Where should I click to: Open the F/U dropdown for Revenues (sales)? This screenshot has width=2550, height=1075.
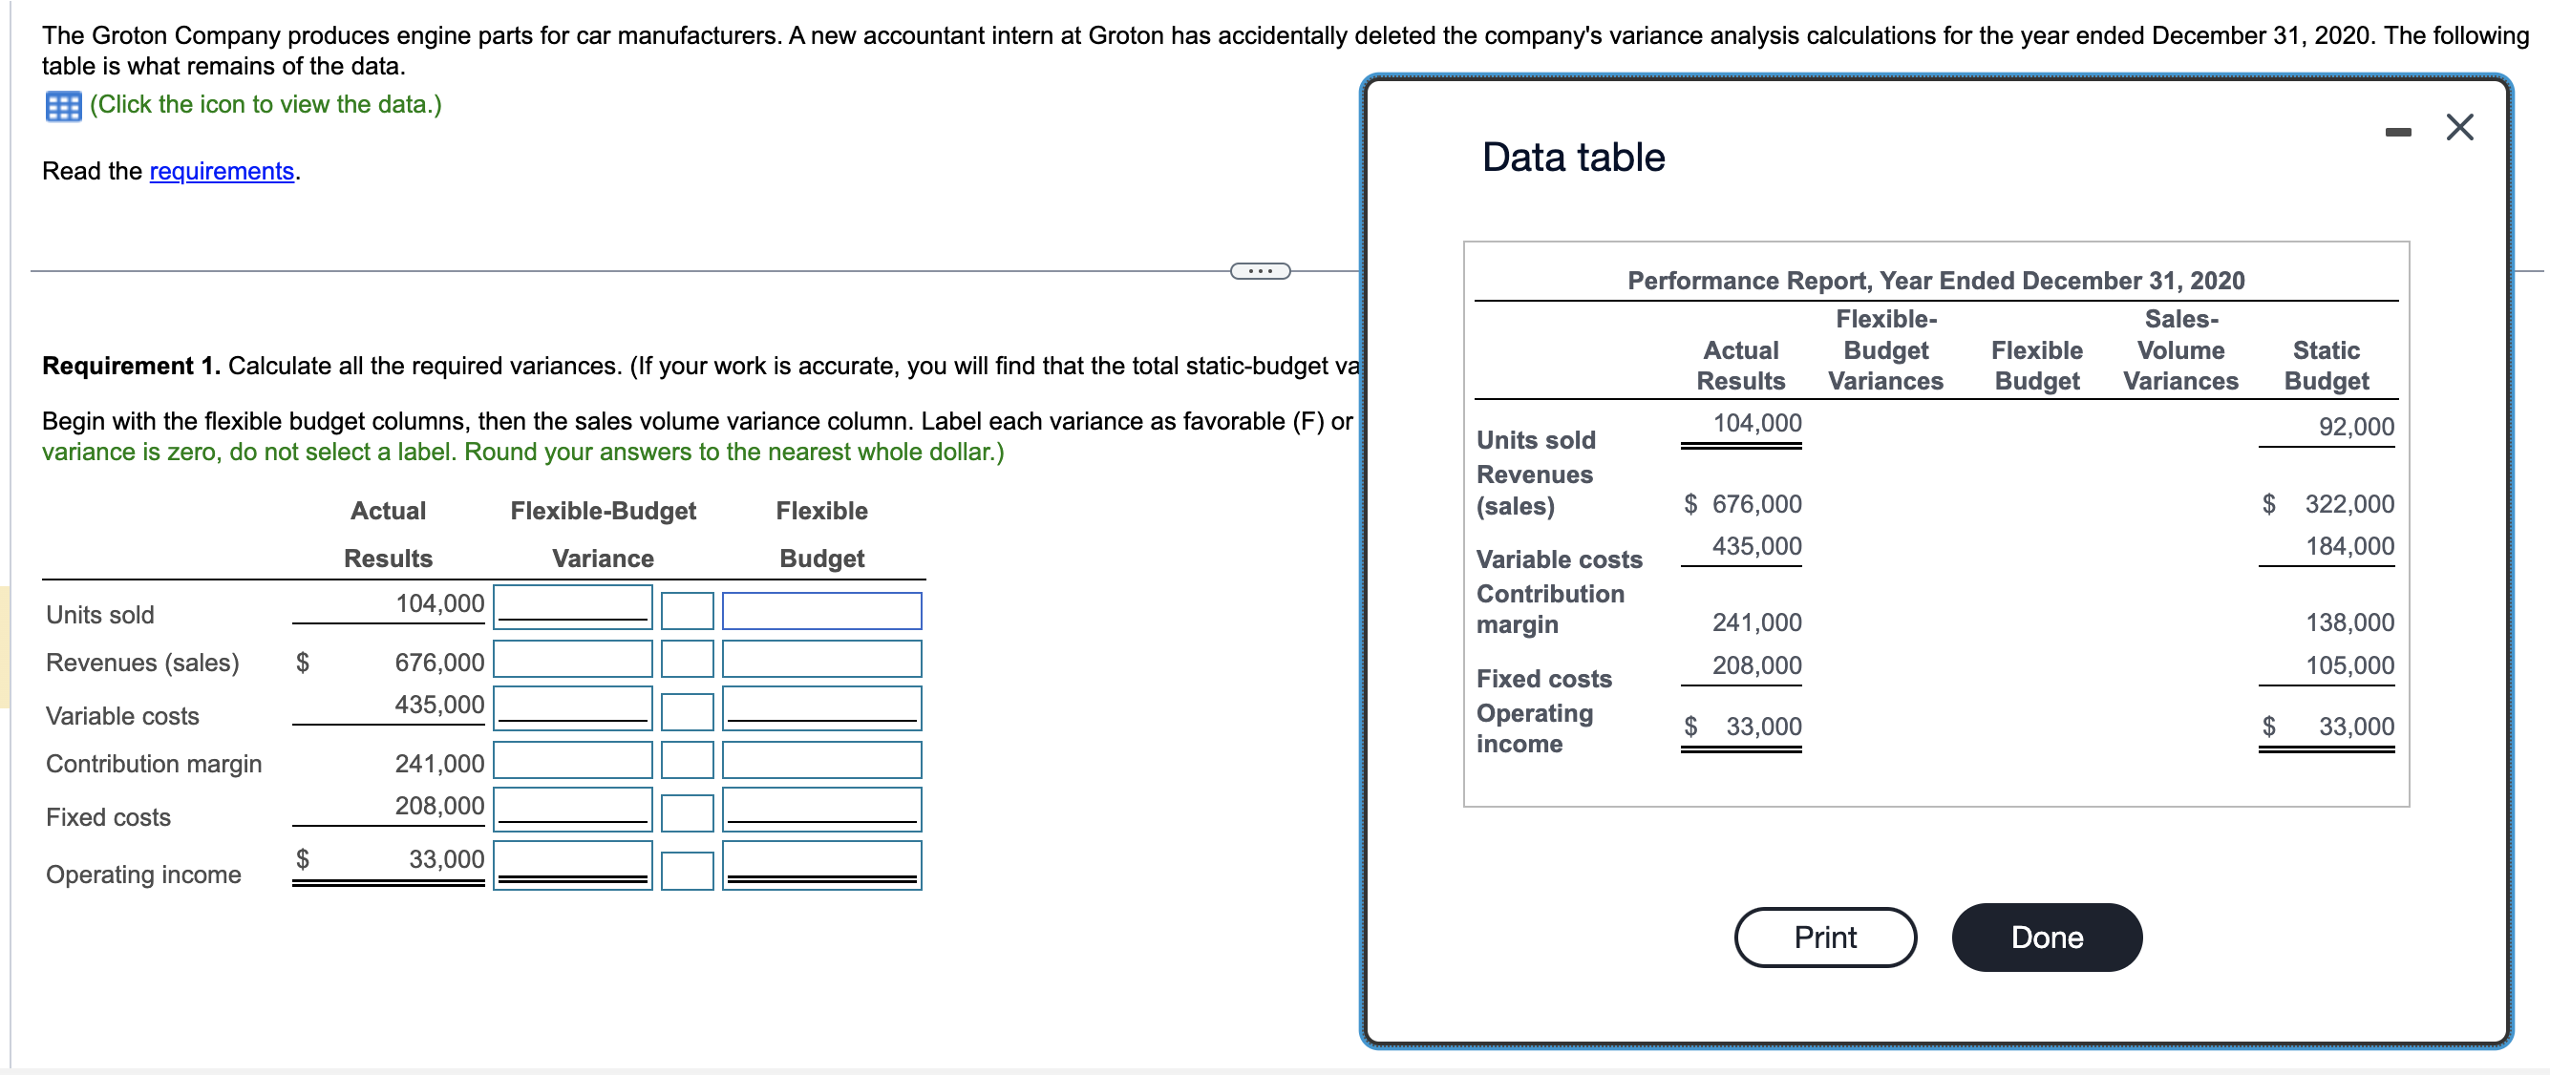tap(687, 660)
